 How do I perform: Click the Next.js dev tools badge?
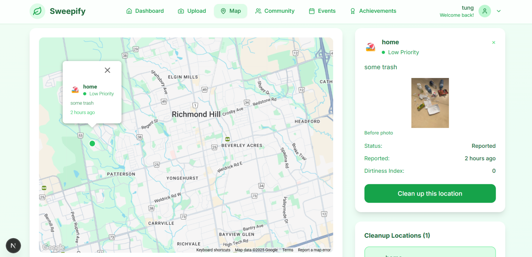pos(13,246)
